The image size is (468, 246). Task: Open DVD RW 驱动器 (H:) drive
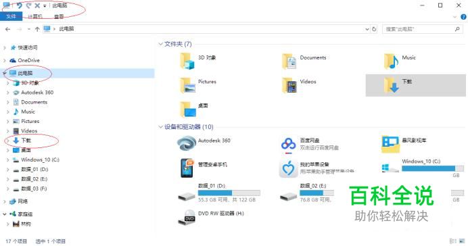[187, 217]
